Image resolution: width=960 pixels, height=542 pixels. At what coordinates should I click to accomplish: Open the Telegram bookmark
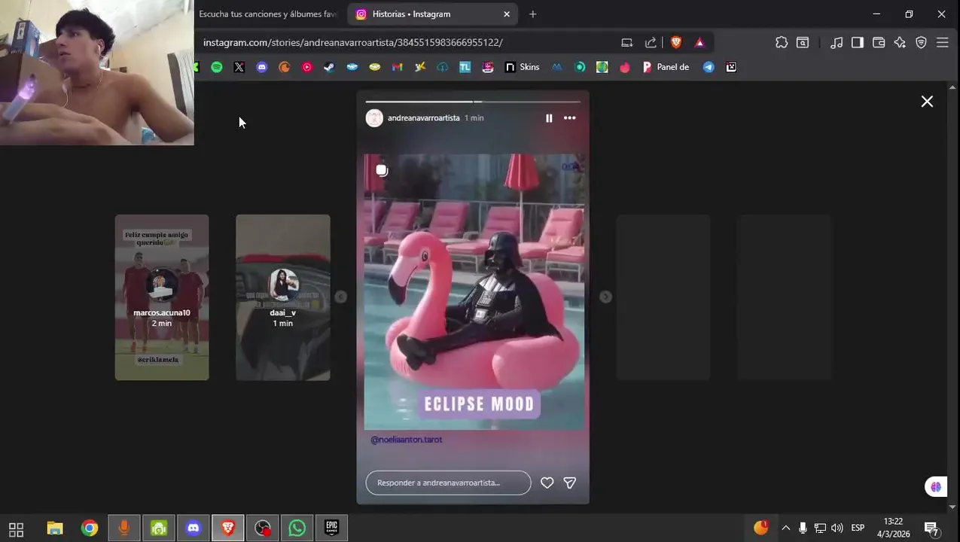[x=709, y=67]
